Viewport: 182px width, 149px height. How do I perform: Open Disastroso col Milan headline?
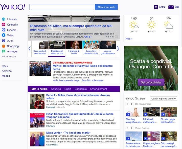[71, 28]
